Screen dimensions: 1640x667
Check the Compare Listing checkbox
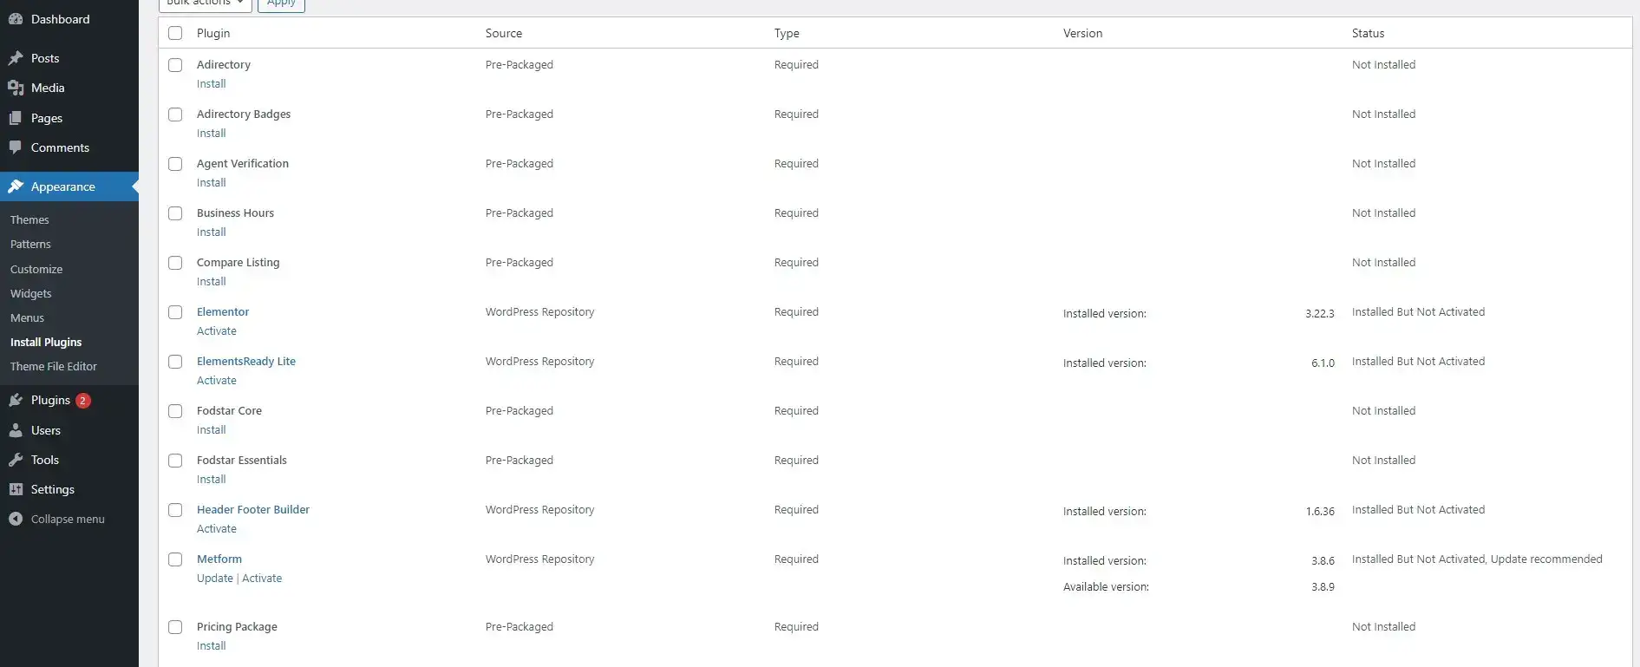[x=175, y=263]
